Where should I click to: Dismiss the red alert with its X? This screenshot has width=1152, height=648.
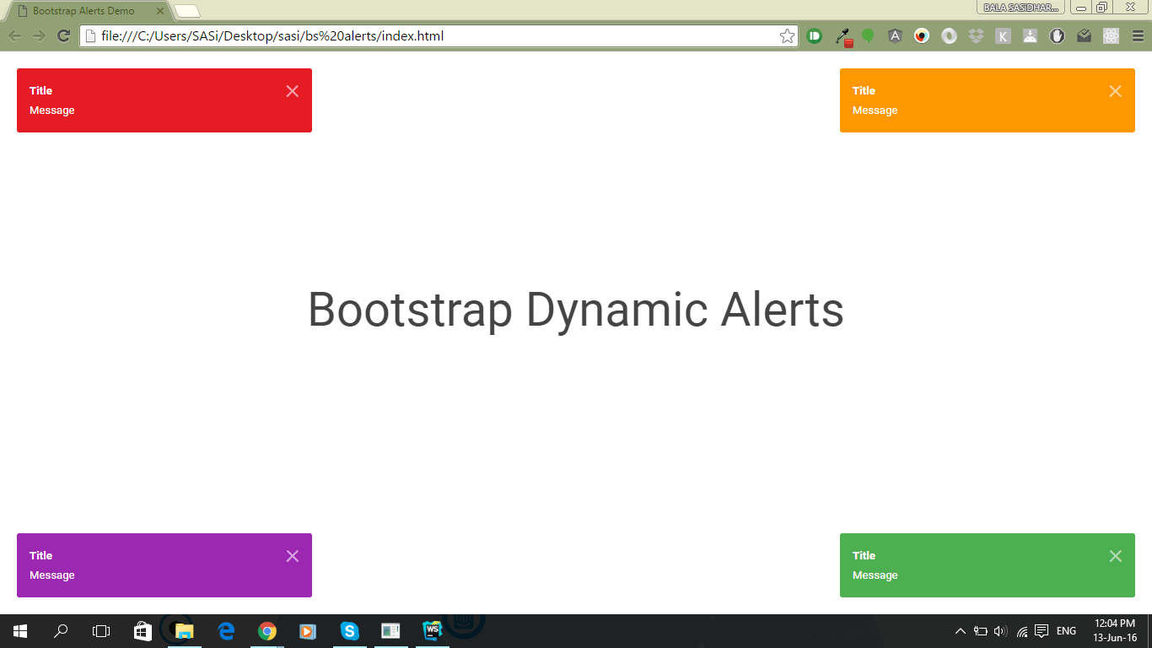(293, 91)
